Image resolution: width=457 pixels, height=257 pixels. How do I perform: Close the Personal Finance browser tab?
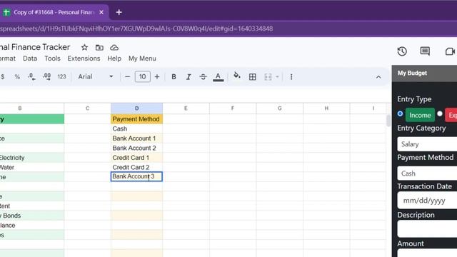pos(101,12)
